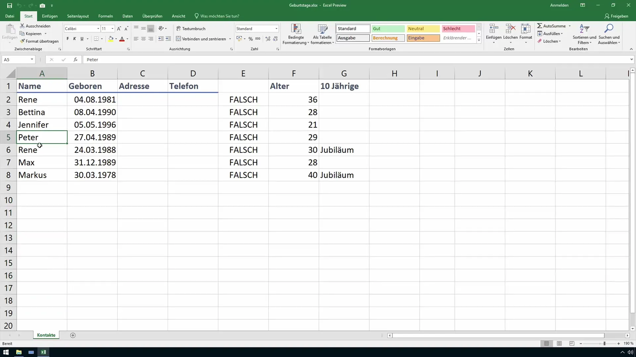
Task: Add a new sheet with plus icon
Action: click(73, 335)
